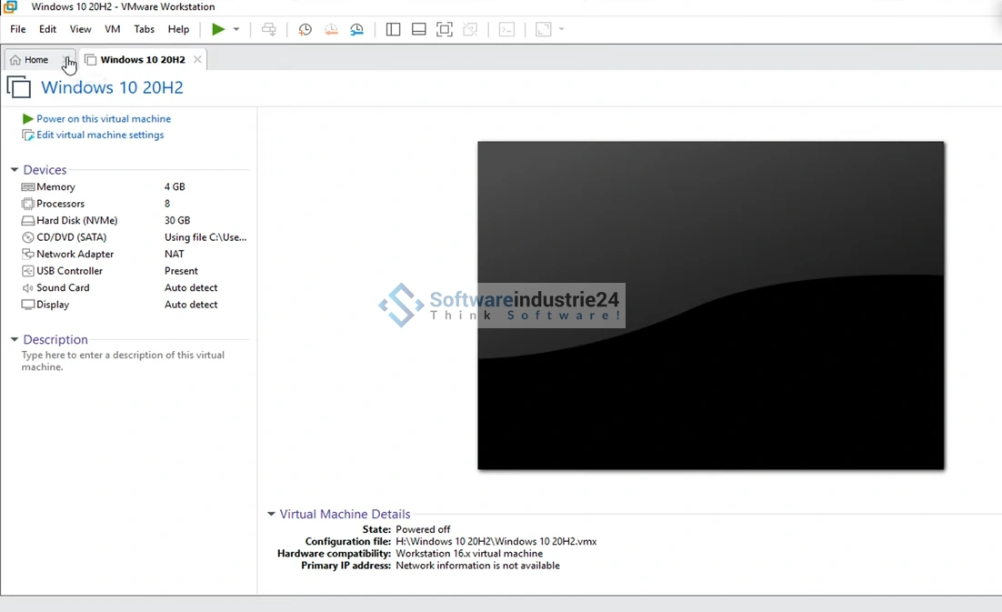Toggle the library sidebar panel icon
The width and height of the screenshot is (1002, 612).
tap(393, 29)
